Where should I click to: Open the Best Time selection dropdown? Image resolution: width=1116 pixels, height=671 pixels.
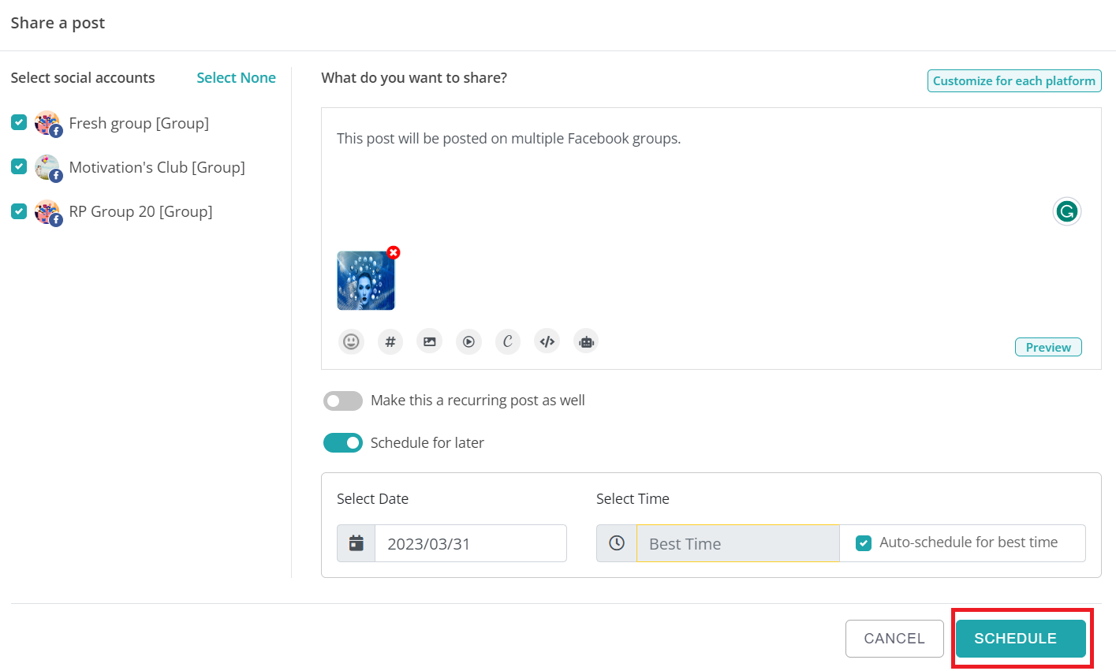click(737, 542)
